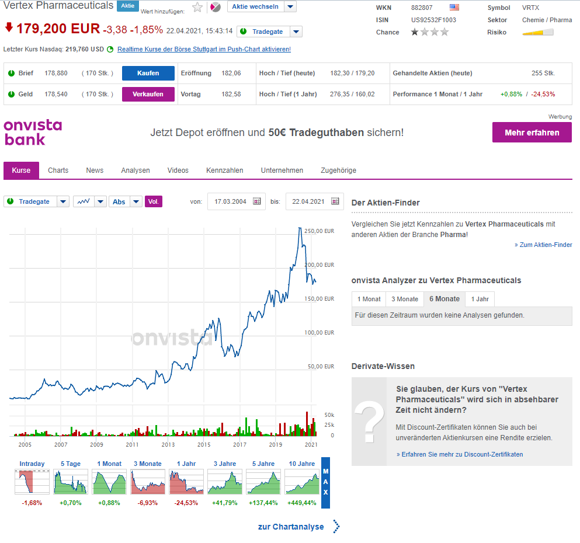Viewport: 580px width, 543px height.
Task: Switch to the Analysen tab
Action: pos(136,170)
